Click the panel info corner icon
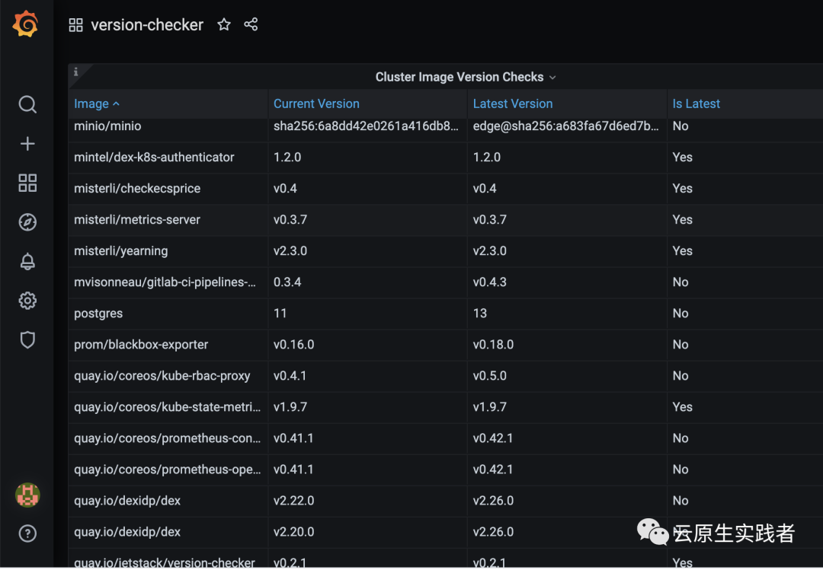 76,72
